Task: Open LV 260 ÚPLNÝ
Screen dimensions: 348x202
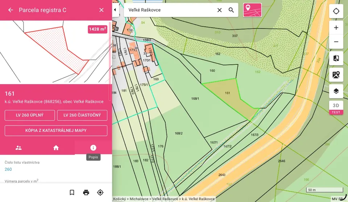Action: click(x=30, y=115)
